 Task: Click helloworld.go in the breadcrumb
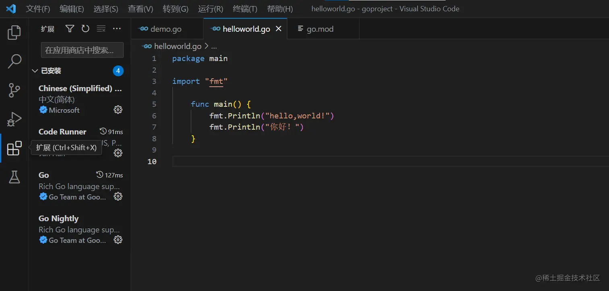click(x=178, y=46)
